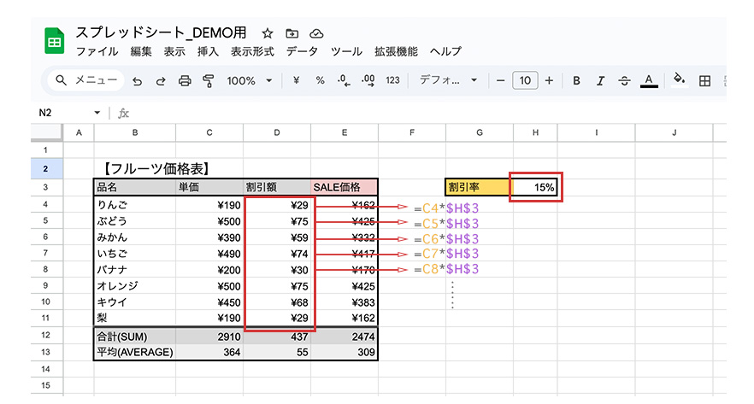Open the 100% zoom dropdown

pos(249,81)
